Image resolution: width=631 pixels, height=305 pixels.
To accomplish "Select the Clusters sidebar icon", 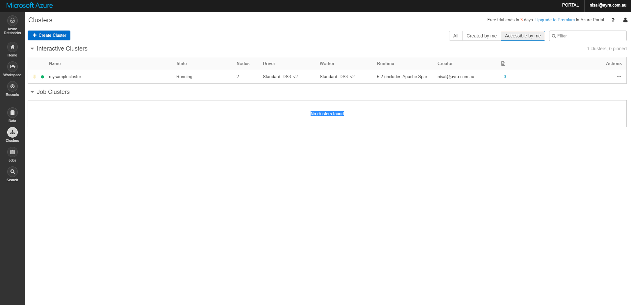I will coord(12,133).
